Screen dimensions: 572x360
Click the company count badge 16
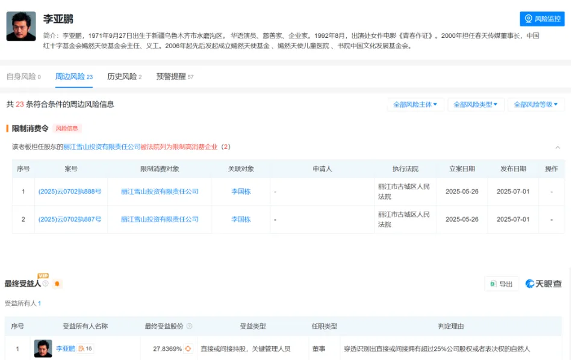85,349
